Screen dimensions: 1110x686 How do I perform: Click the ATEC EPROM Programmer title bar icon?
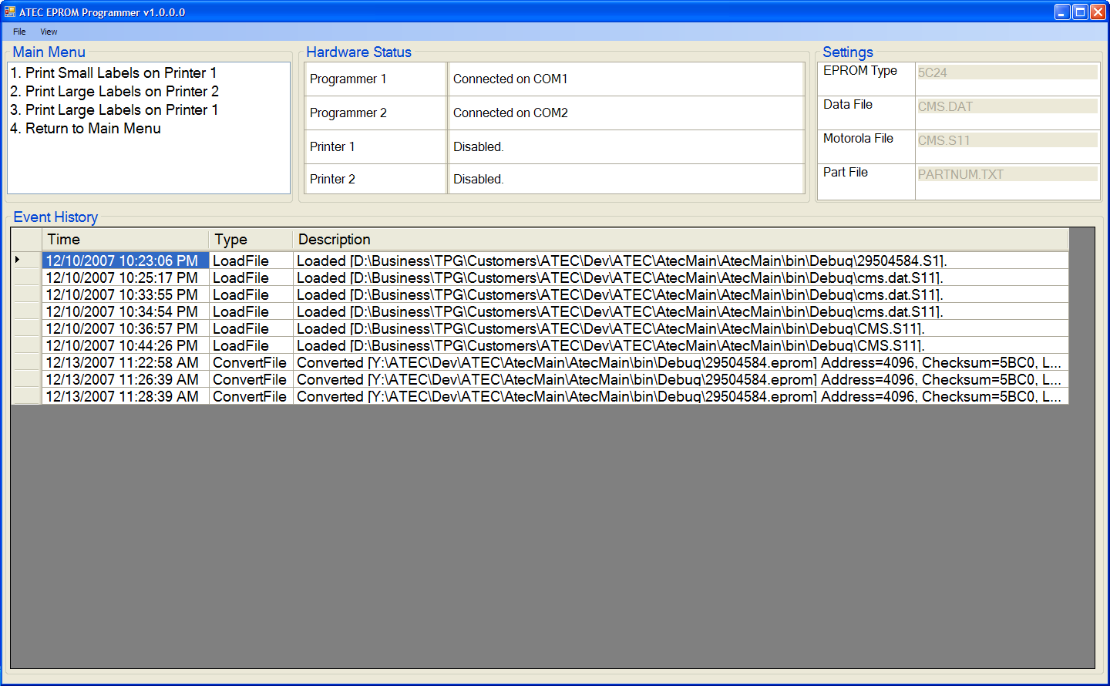[x=10, y=12]
